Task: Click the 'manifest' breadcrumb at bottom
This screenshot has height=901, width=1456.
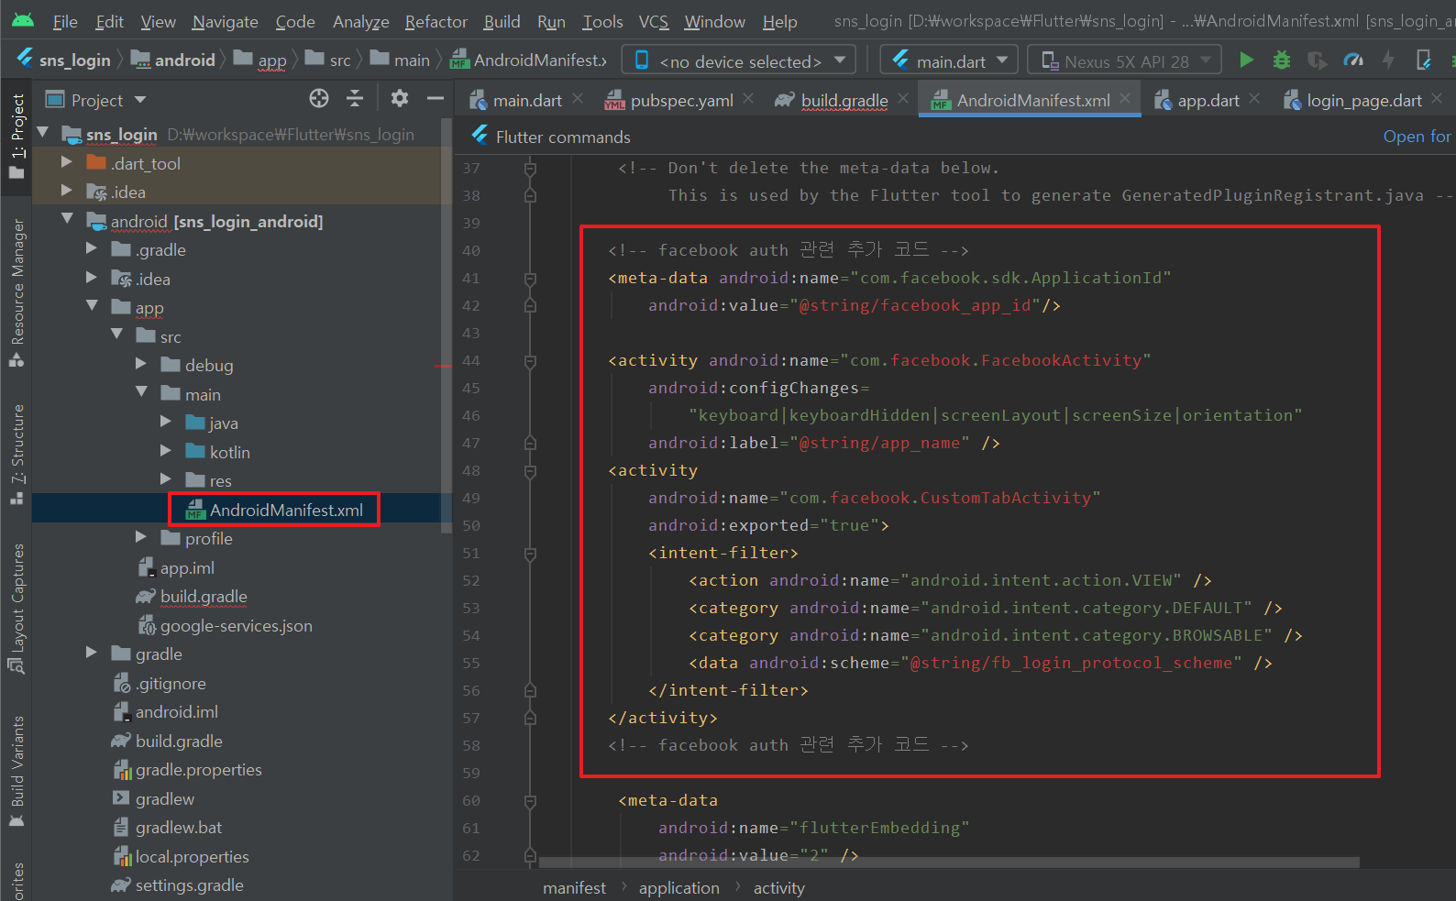Action: (x=574, y=887)
